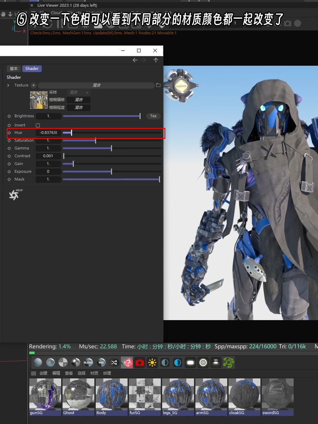Toggle keyframe diamond for Exposure
318x424 pixels.
pyautogui.click(x=9, y=172)
